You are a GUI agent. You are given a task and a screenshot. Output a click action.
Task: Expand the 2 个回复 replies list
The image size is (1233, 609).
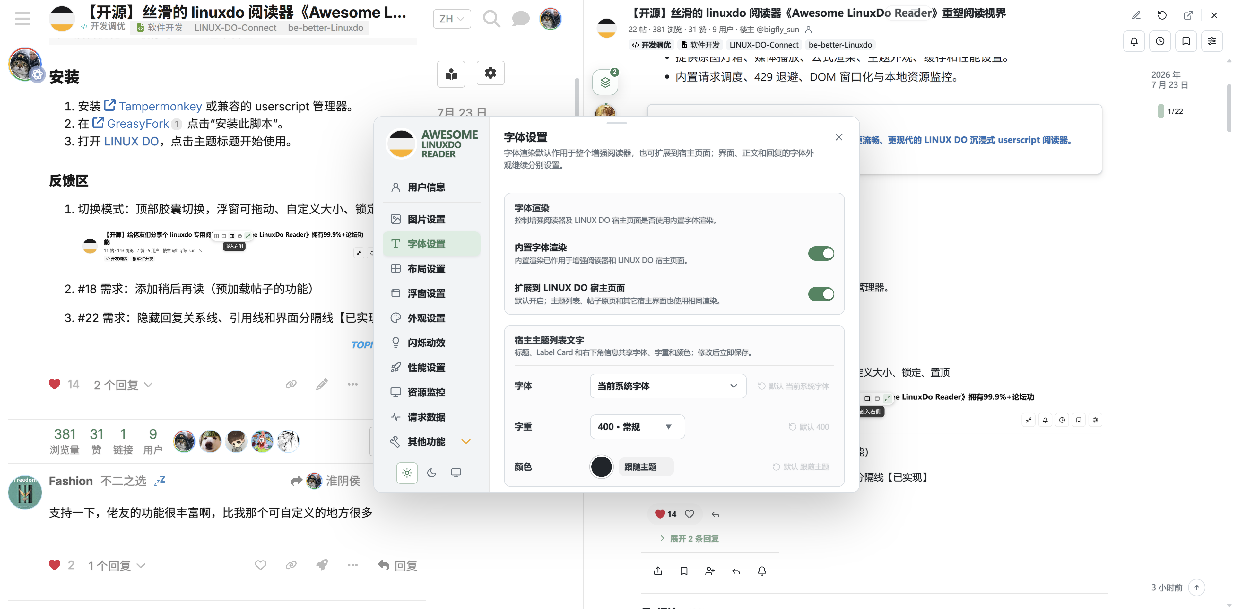pos(123,385)
